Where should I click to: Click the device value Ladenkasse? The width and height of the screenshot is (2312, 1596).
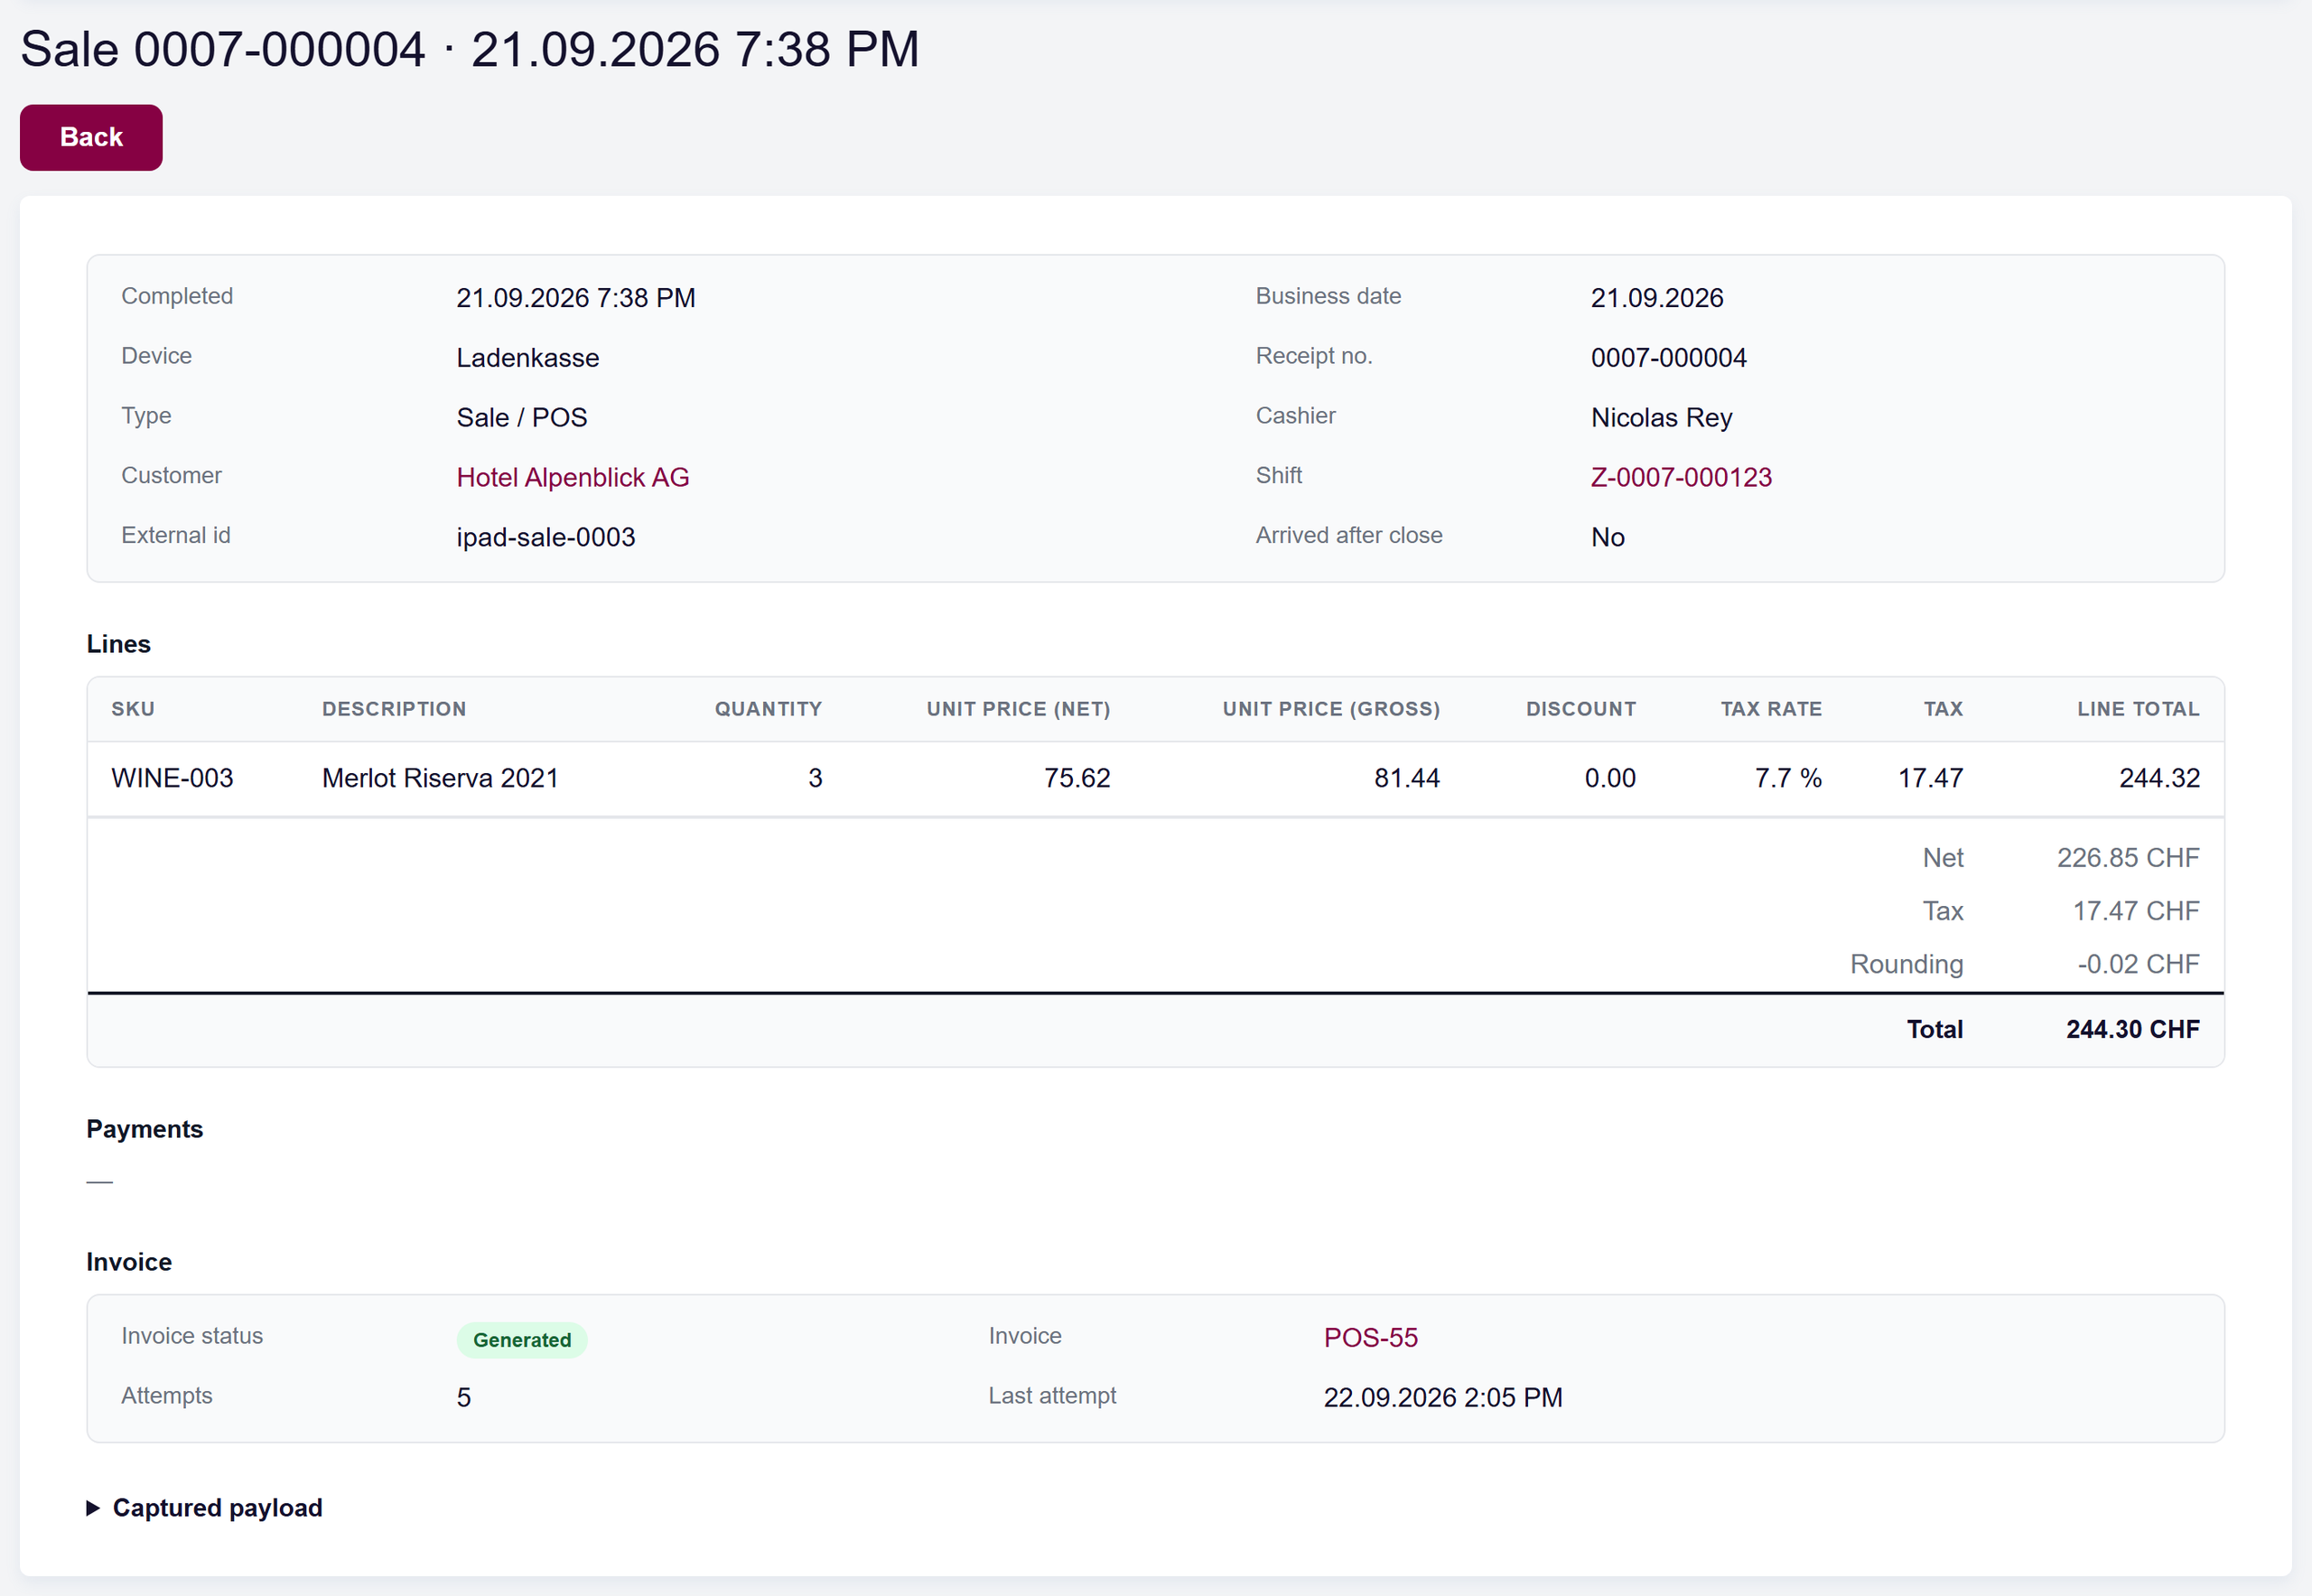pos(528,357)
